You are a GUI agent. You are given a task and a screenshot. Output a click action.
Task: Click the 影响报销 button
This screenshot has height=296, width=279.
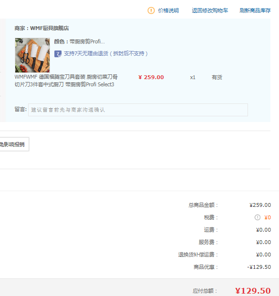point(14,144)
